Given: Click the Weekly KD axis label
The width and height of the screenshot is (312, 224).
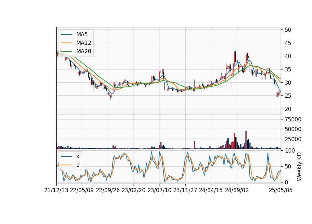Looking at the screenshot, I should click(x=299, y=167).
